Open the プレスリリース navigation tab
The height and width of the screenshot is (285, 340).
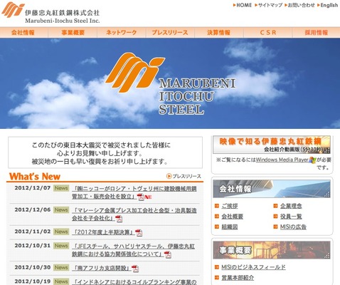[170, 33]
